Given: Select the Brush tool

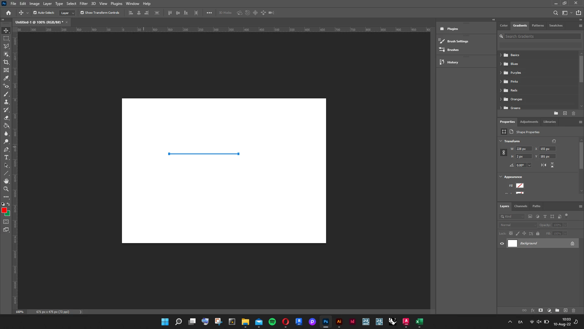Looking at the screenshot, I should coord(6,94).
